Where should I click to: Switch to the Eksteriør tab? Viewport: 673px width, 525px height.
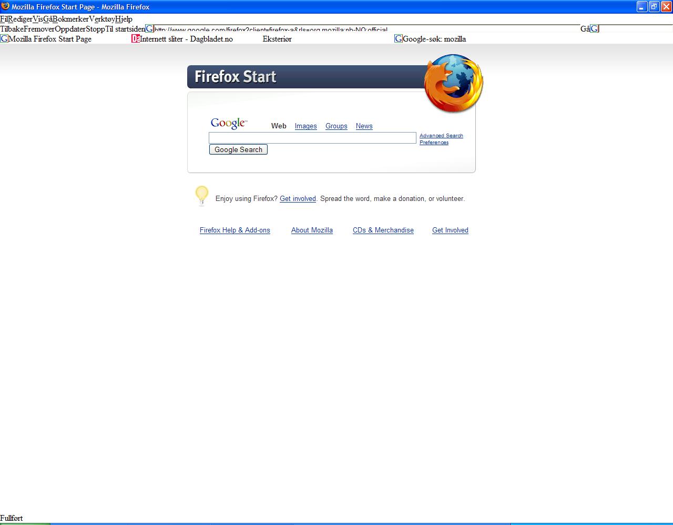click(x=277, y=39)
